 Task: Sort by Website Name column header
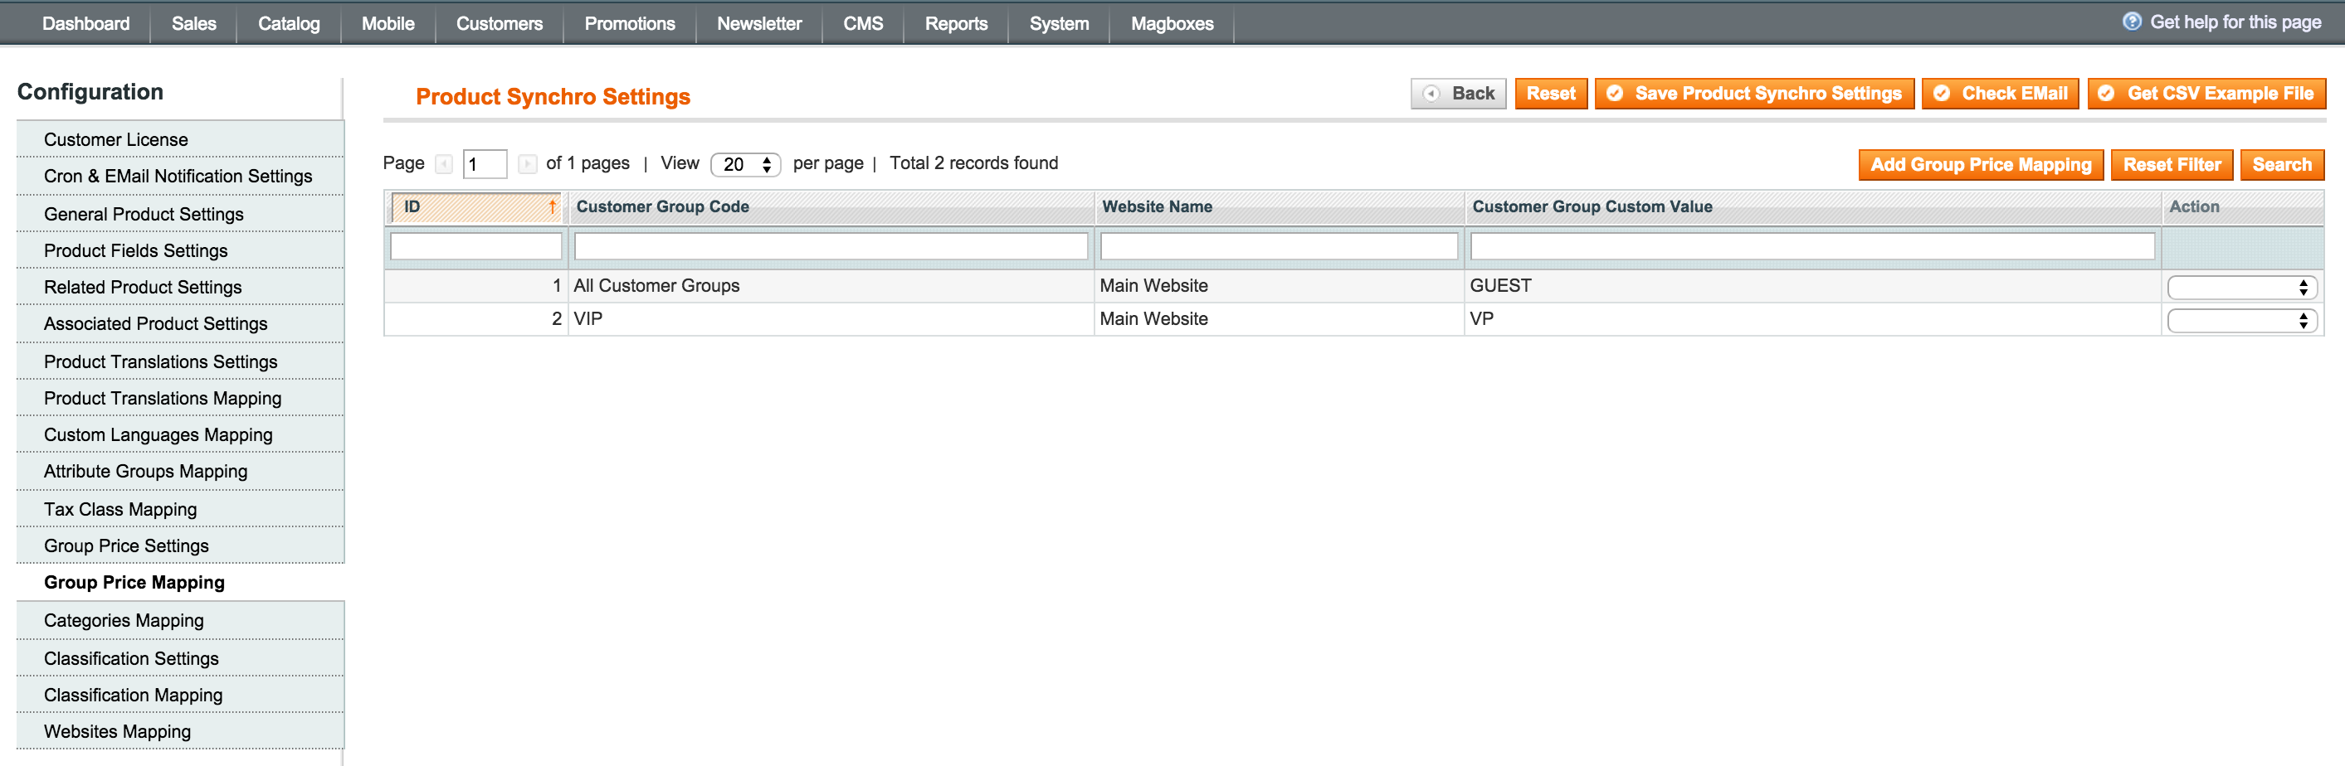point(1157,207)
